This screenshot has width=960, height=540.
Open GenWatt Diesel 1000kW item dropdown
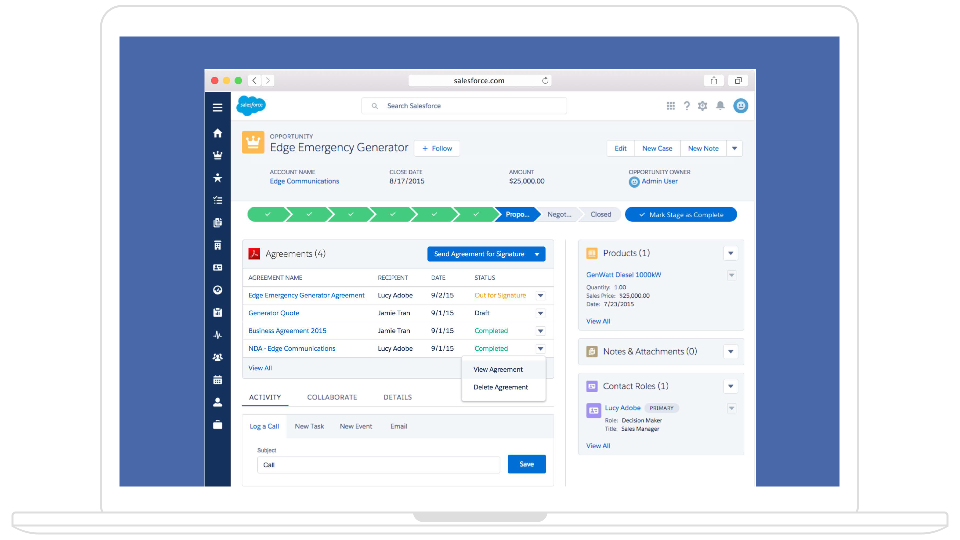731,275
